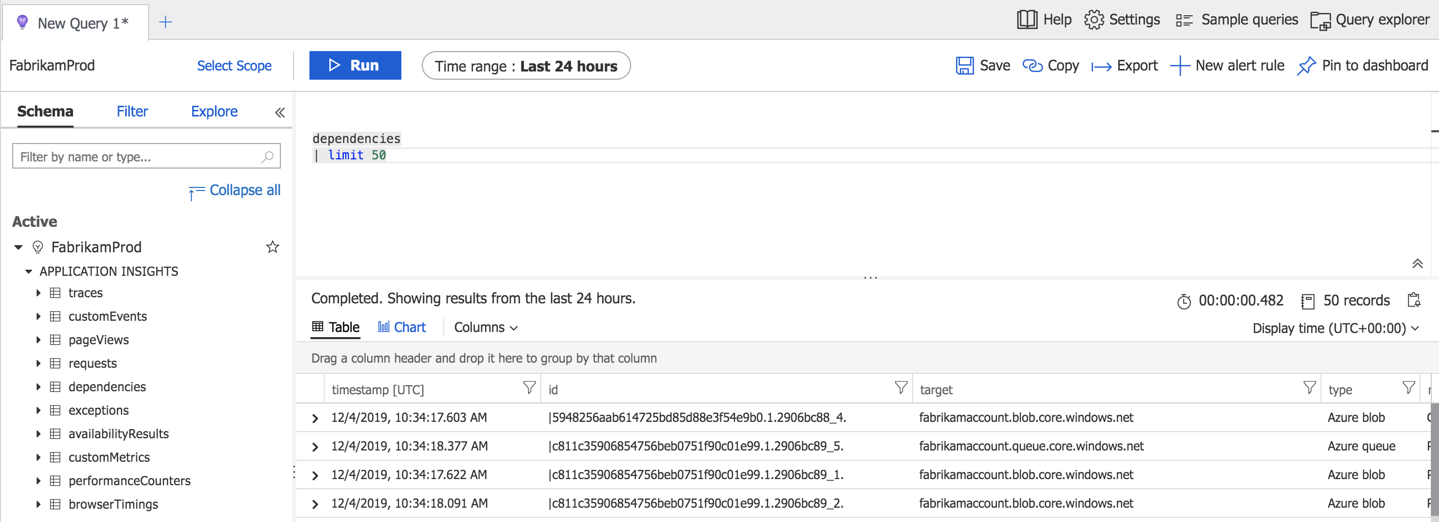Click the id ending in 2906bc88_4.
Viewport: 1439px width, 522px height.
pos(697,417)
